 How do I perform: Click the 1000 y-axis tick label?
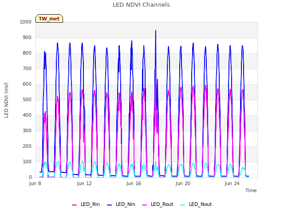pos(26,22)
